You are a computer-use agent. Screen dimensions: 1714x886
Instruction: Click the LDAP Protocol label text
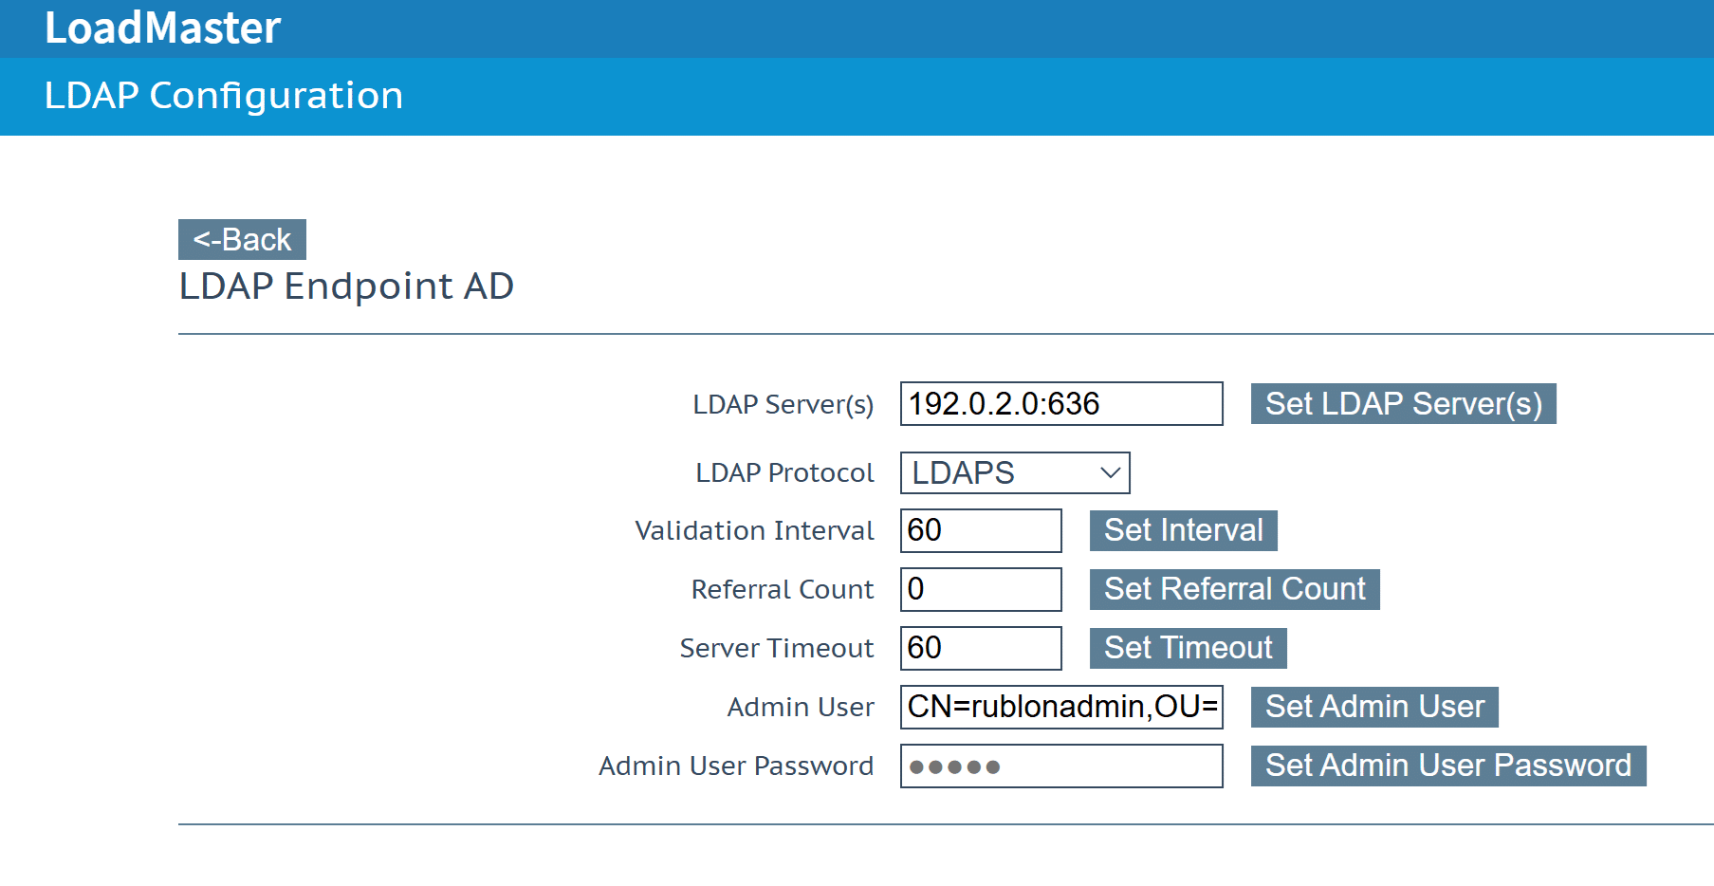point(784,472)
